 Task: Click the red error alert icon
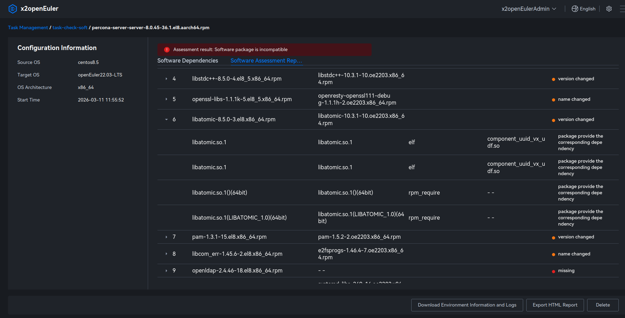tap(167, 50)
